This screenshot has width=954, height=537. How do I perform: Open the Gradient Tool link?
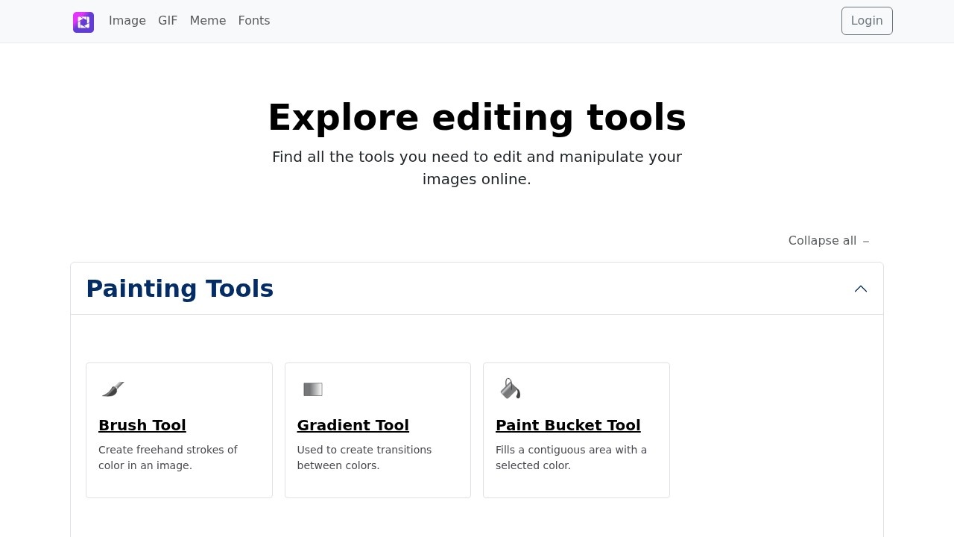pyautogui.click(x=353, y=425)
